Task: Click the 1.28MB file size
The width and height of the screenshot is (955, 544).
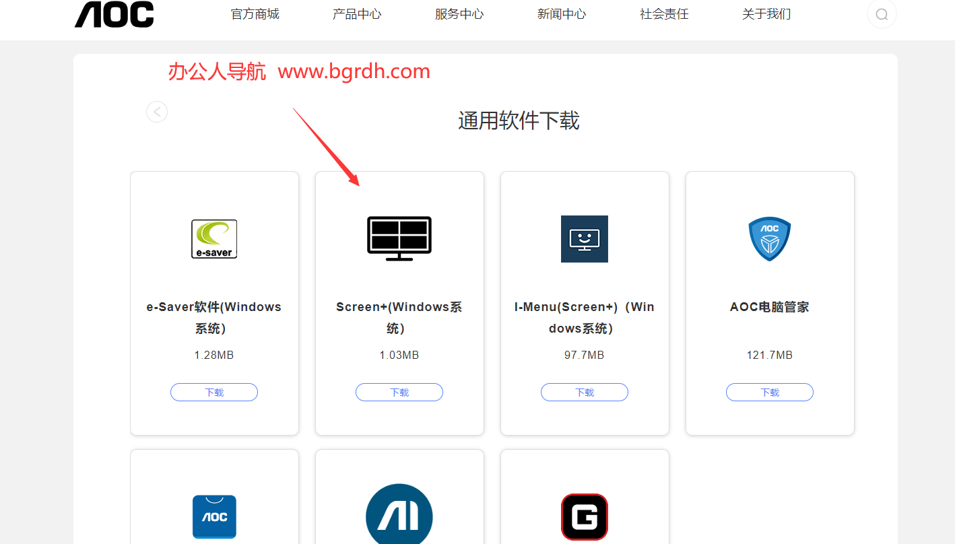Action: pos(214,355)
